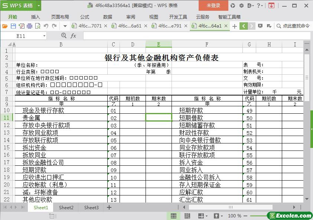Open the 页面布局 ribbon tab
The width and height of the screenshot is (313, 220).
pyautogui.click(x=60, y=17)
